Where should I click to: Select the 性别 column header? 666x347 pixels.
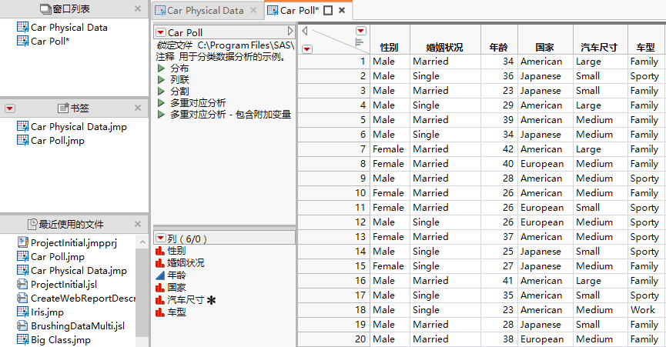pos(390,47)
